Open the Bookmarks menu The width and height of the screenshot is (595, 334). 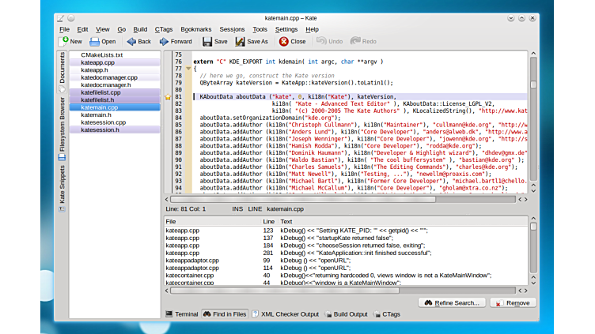point(195,29)
